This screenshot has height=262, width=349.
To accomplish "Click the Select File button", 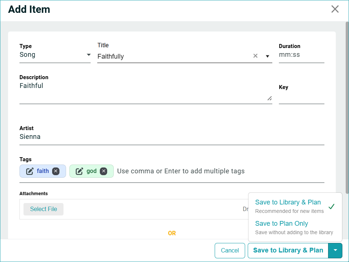I will point(43,209).
